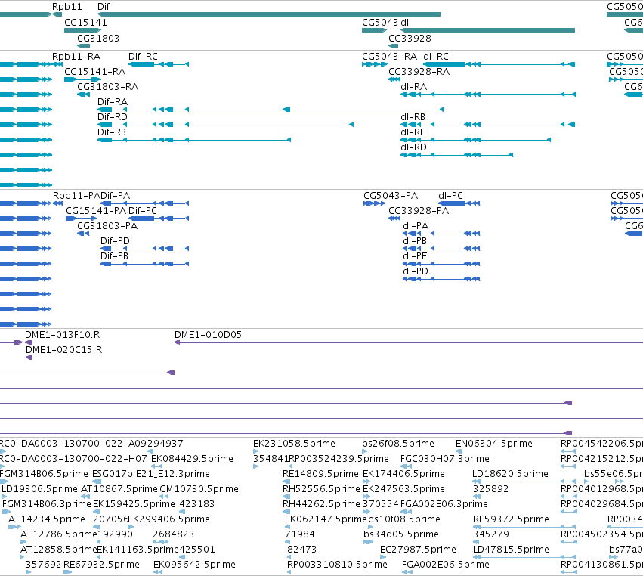Select the RE67932.5prime EST
The height and width of the screenshot is (576, 643).
[x=68, y=572]
